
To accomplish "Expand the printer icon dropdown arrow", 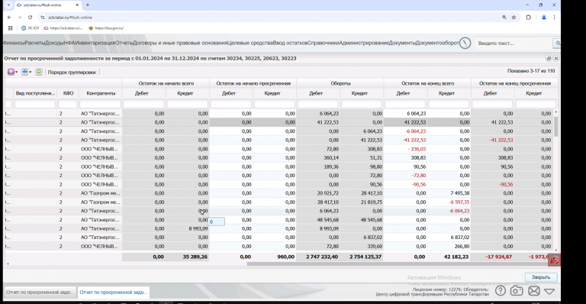I will 31,72.
